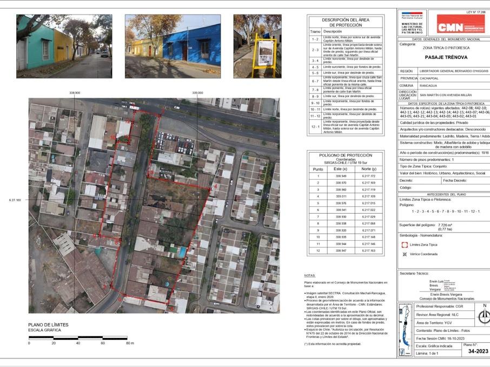
Task: Click the 'Fecha Decreto:' field
Action: 466,181
